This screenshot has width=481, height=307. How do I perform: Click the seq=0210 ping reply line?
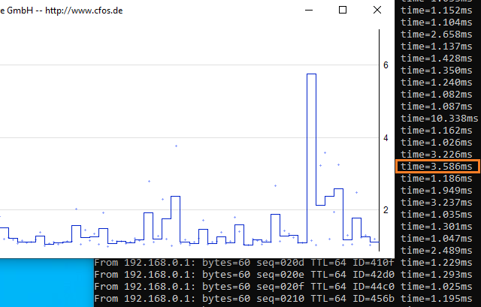pyautogui.click(x=283, y=299)
